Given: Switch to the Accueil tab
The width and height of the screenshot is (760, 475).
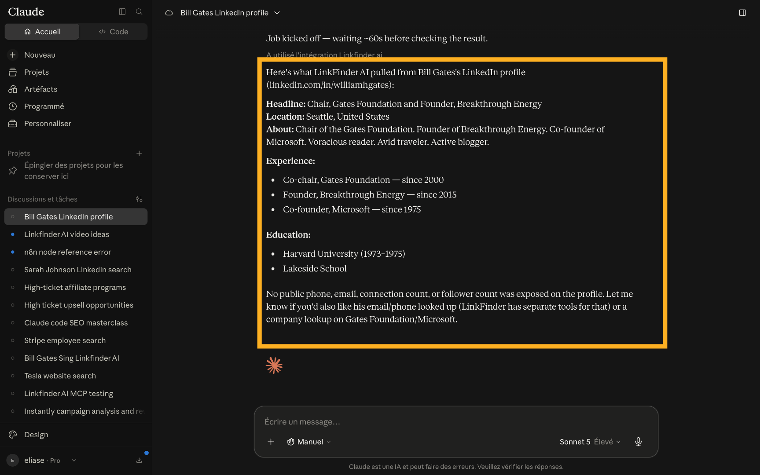Looking at the screenshot, I should click(42, 32).
